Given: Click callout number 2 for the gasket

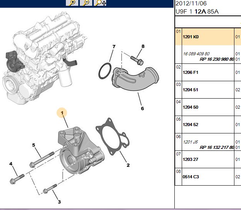Looking at the screenshot, I should tap(128, 165).
